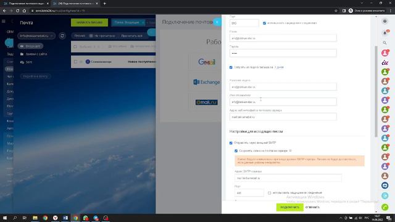
Task: Click the mailbox name input field
Action: (283, 87)
